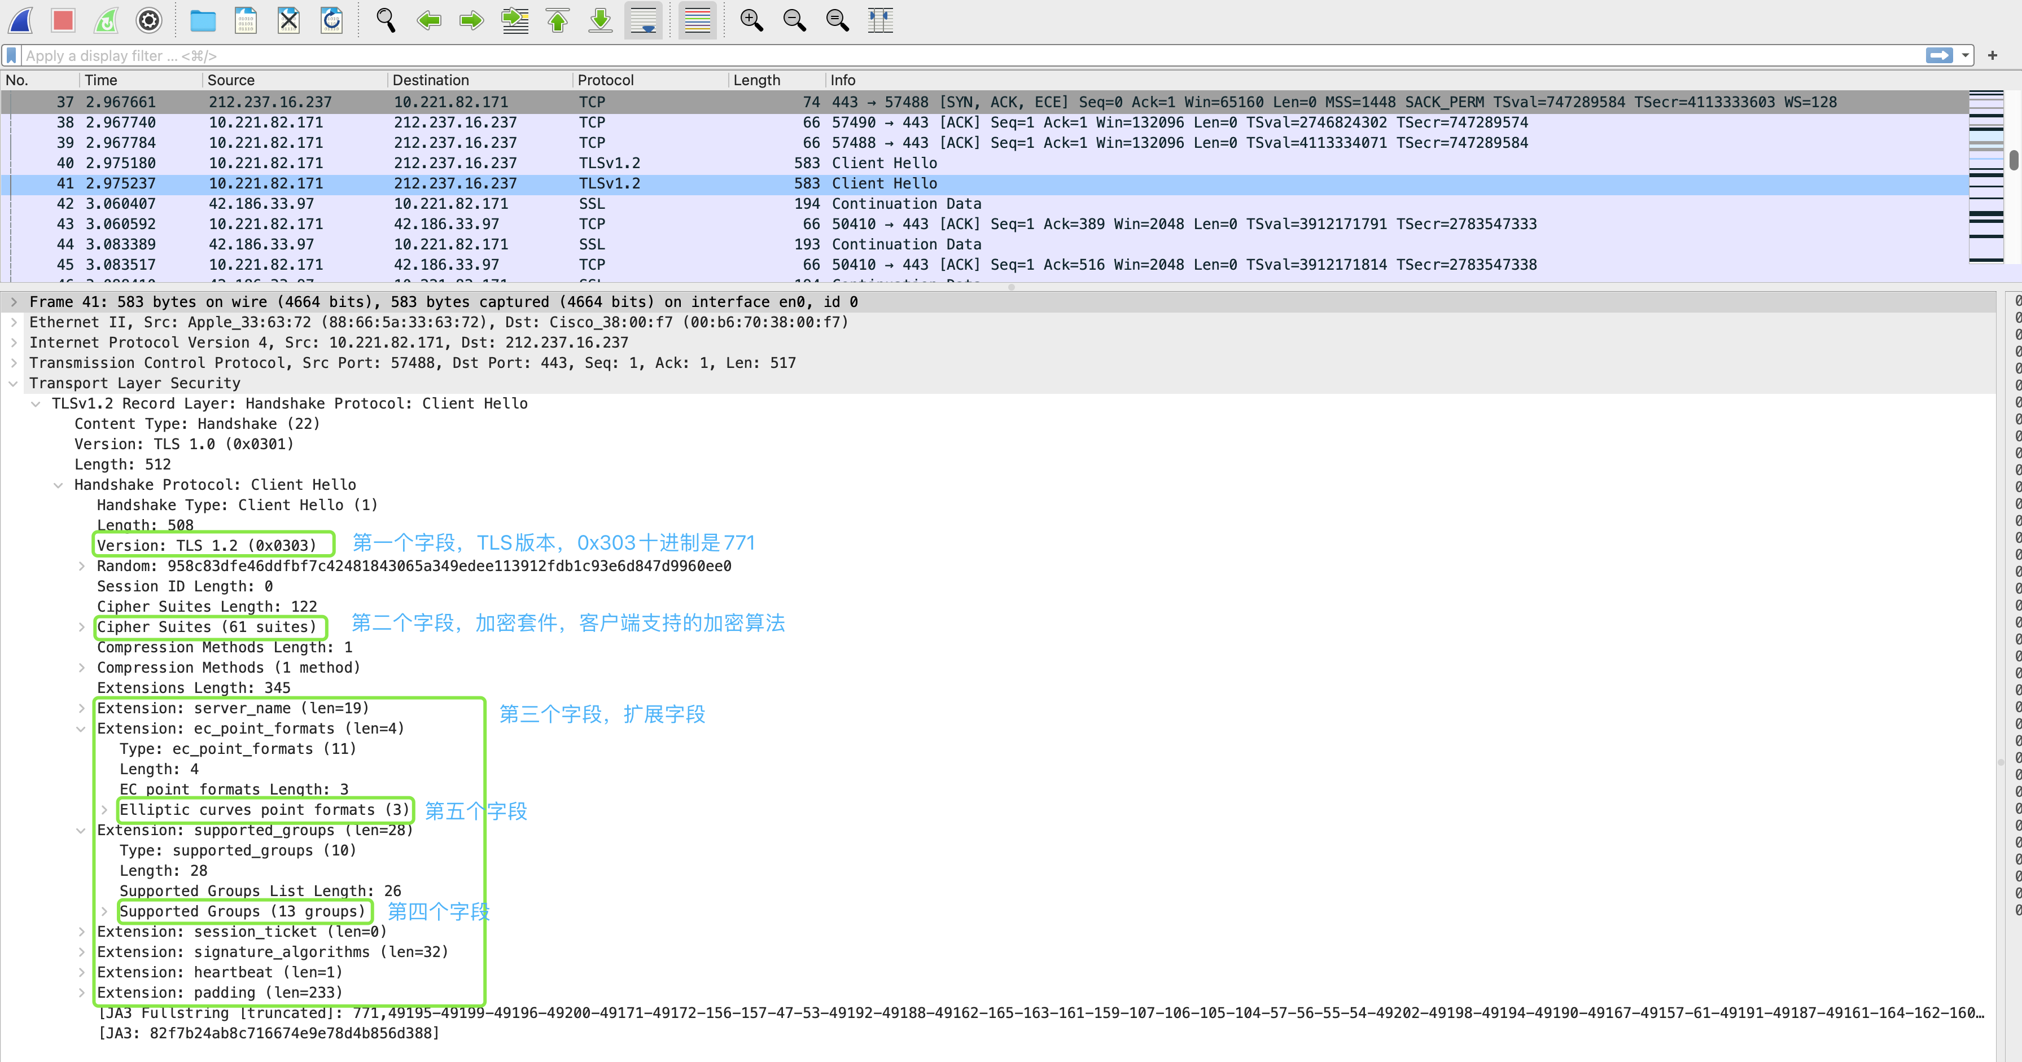The height and width of the screenshot is (1062, 2022).
Task: Restart the current capture with green fin icon
Action: 106,20
